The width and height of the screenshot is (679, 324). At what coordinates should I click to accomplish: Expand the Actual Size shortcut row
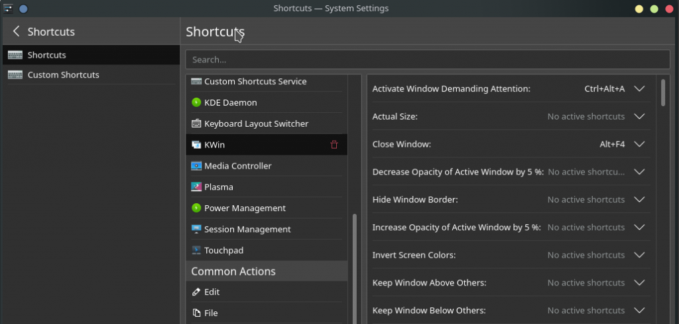click(x=639, y=116)
